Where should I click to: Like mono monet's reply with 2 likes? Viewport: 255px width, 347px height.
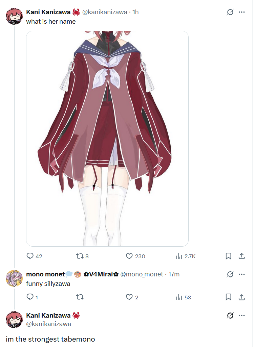pos(132,297)
